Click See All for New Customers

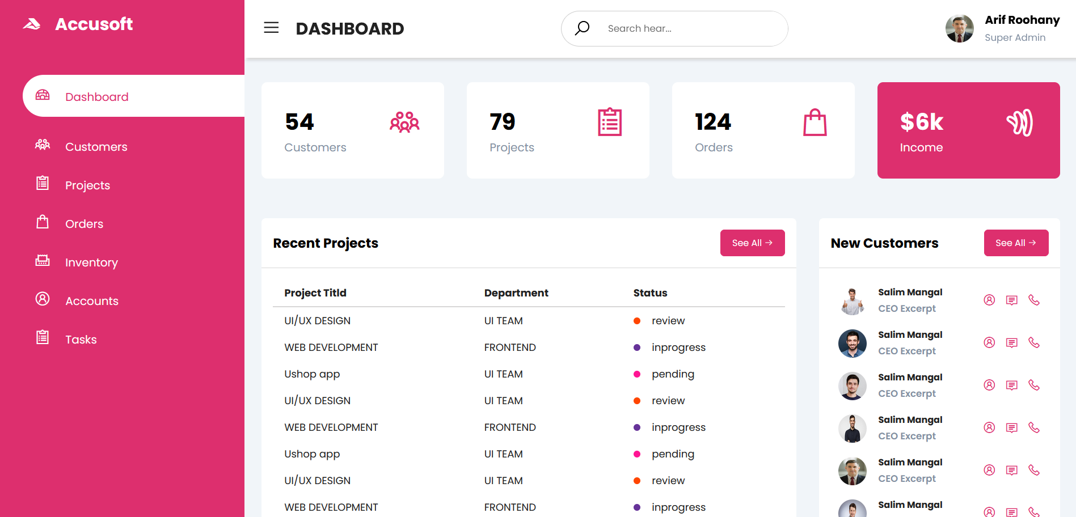(1016, 243)
